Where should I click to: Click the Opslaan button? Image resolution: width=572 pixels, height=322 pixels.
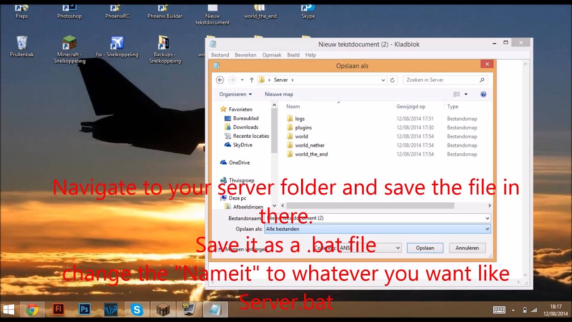click(x=425, y=248)
